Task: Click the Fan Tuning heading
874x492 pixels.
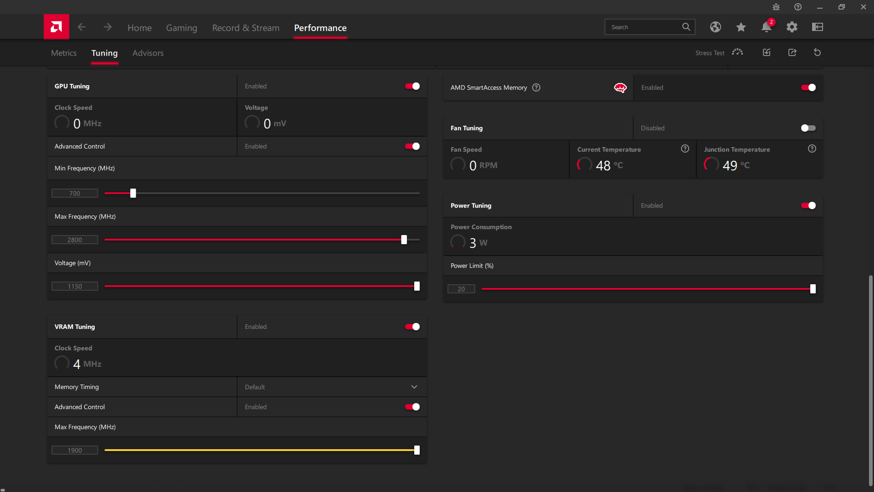Action: click(467, 128)
